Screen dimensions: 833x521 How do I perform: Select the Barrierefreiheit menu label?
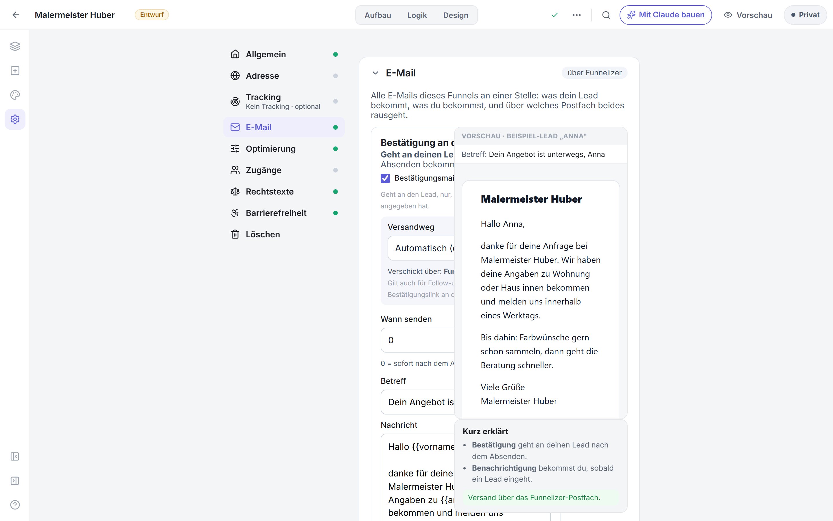tap(276, 213)
